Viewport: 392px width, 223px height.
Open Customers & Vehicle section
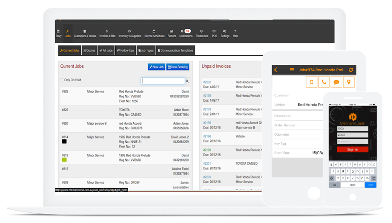click(85, 33)
